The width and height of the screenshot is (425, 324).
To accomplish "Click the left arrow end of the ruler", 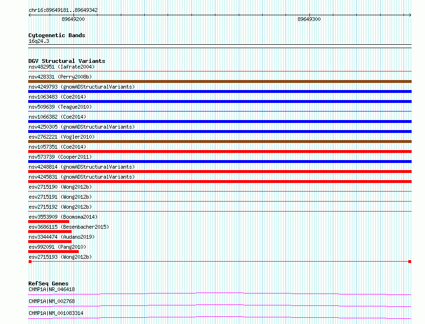I will 30,15.
